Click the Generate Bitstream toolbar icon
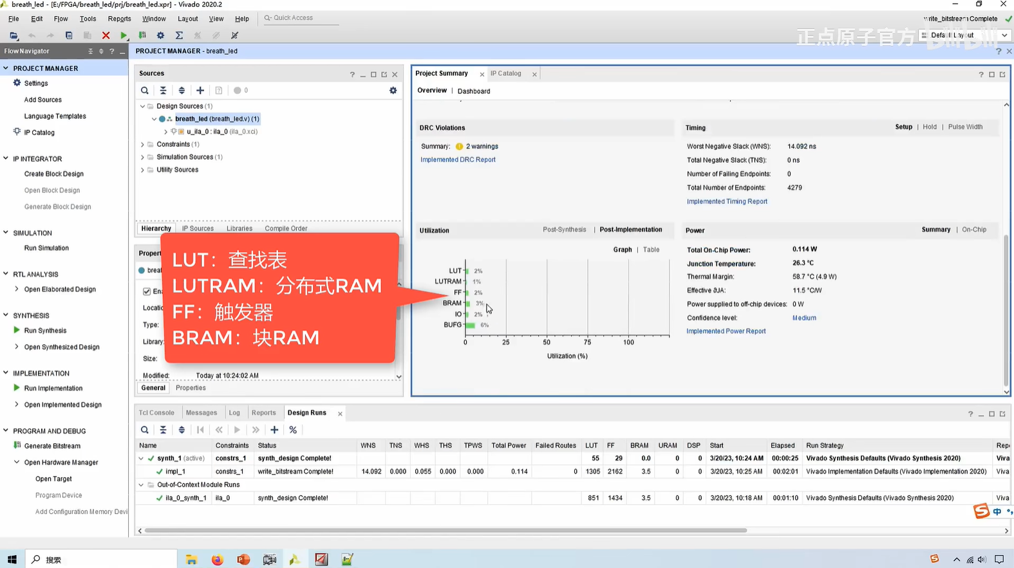Screen dimensions: 1014x568 coord(142,35)
